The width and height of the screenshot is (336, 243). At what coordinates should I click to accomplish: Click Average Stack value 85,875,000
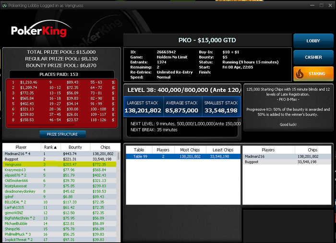click(x=182, y=110)
